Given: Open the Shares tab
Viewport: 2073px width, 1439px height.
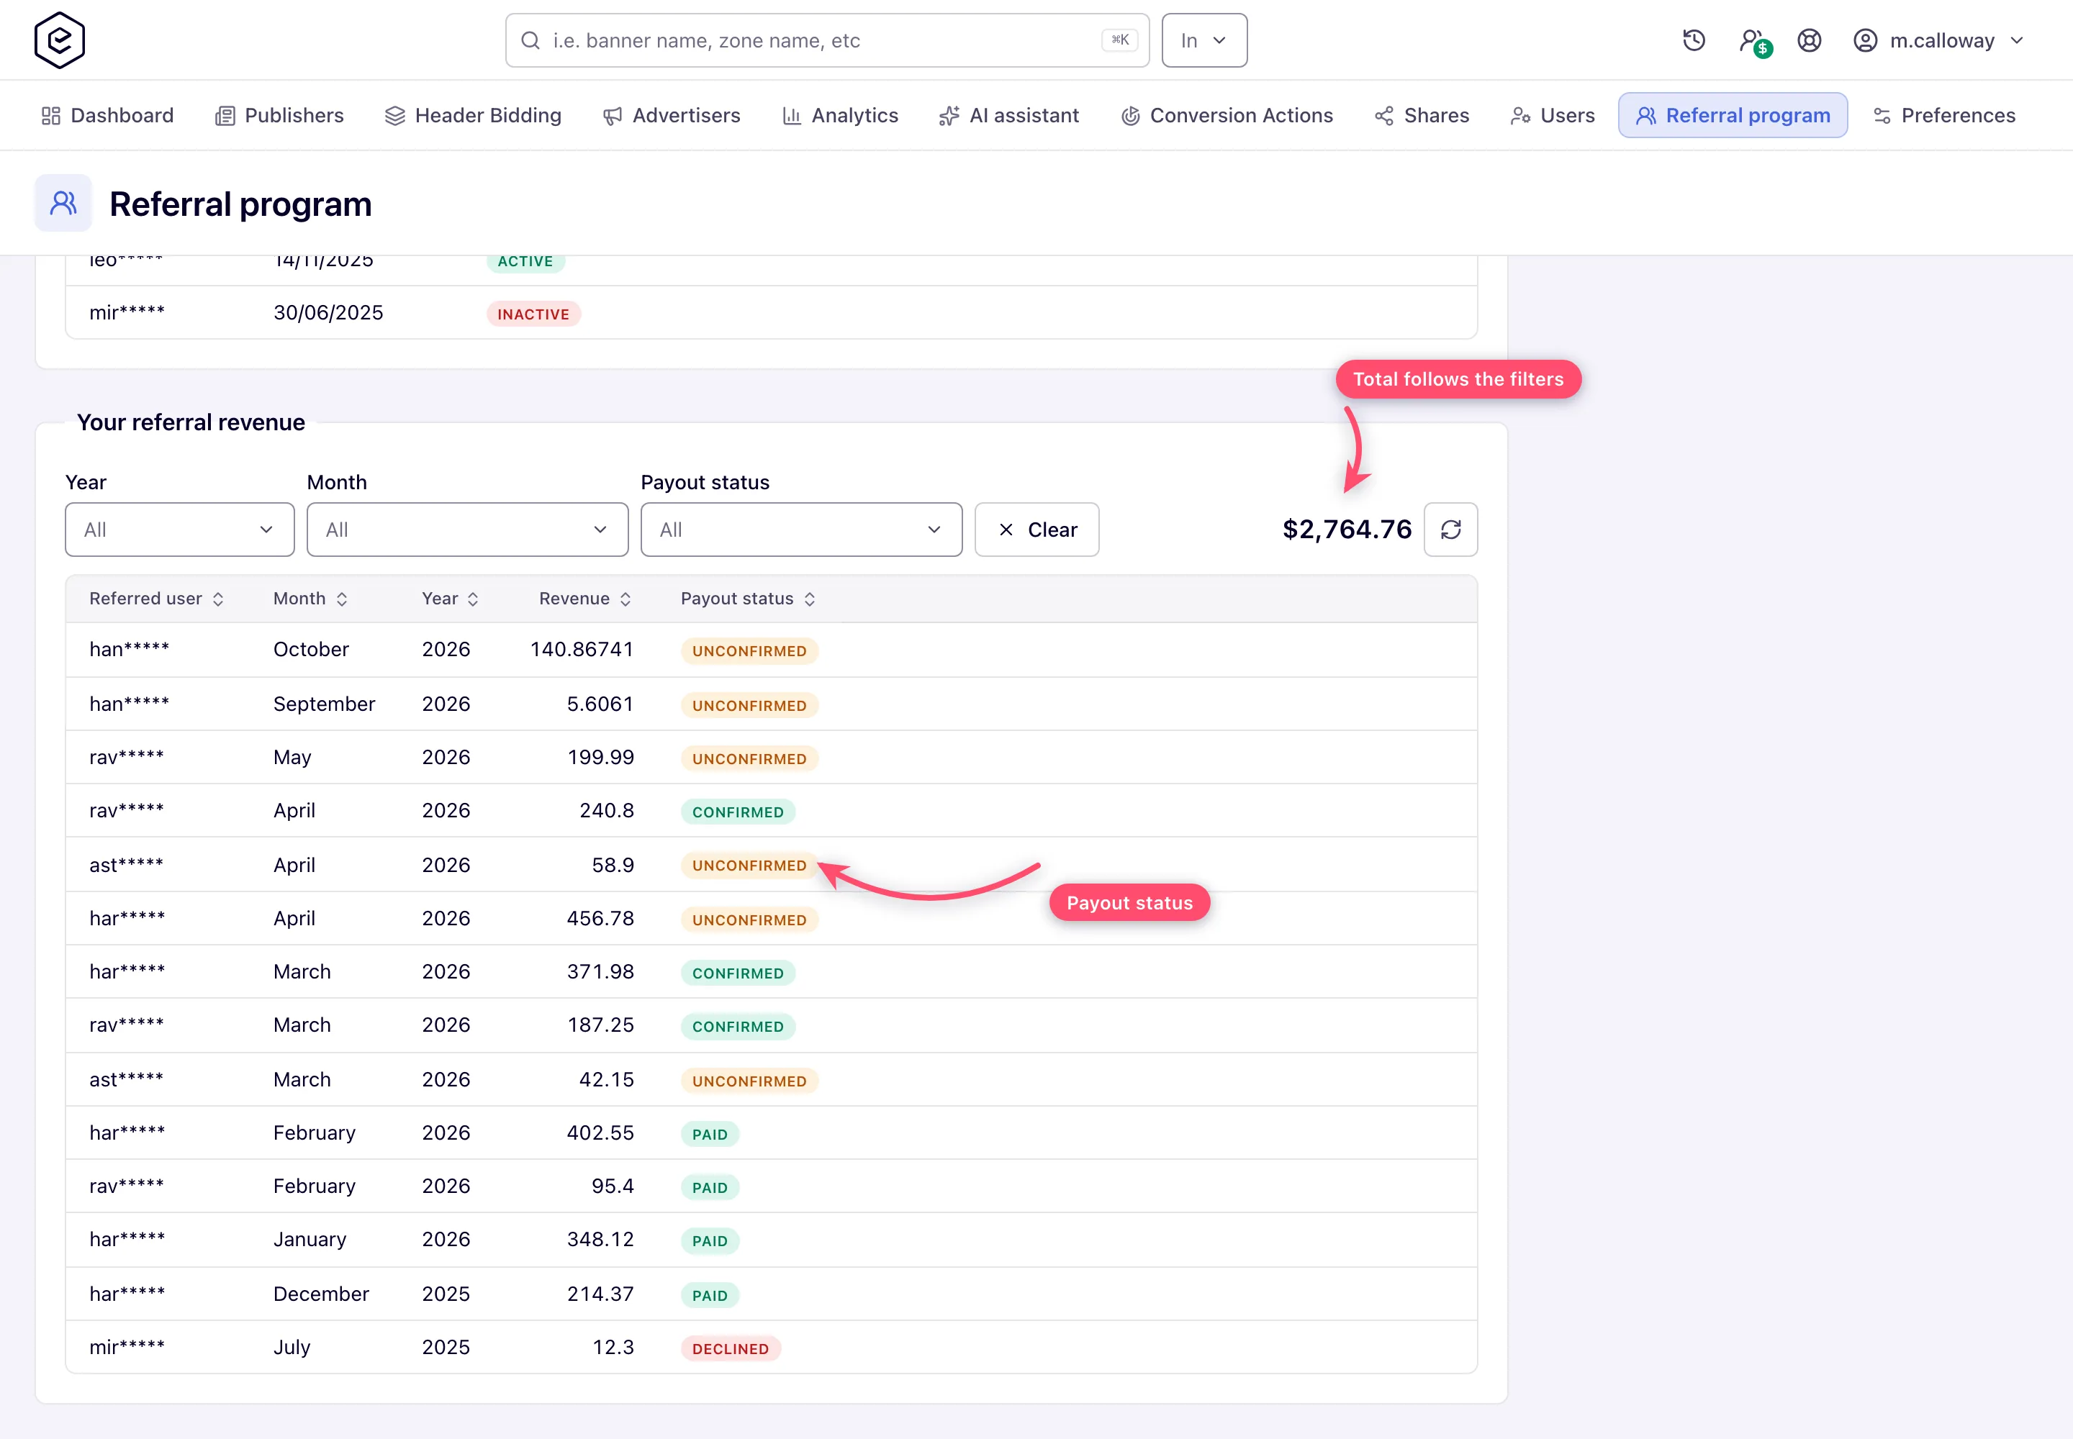Looking at the screenshot, I should coord(1422,115).
